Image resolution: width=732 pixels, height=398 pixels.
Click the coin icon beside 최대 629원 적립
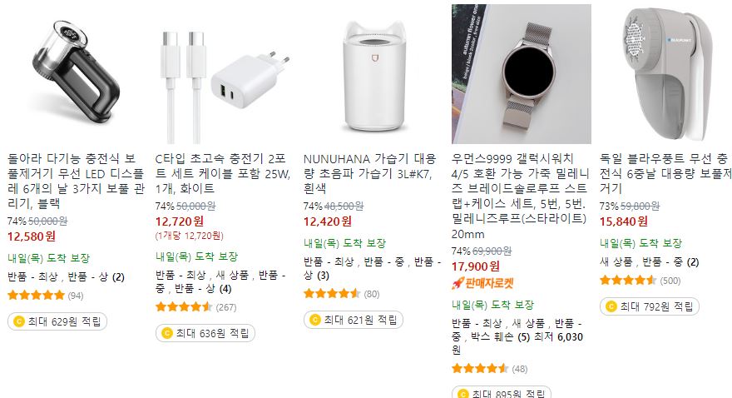point(19,321)
